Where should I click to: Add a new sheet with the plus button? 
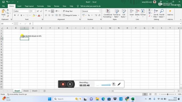pos(45,91)
